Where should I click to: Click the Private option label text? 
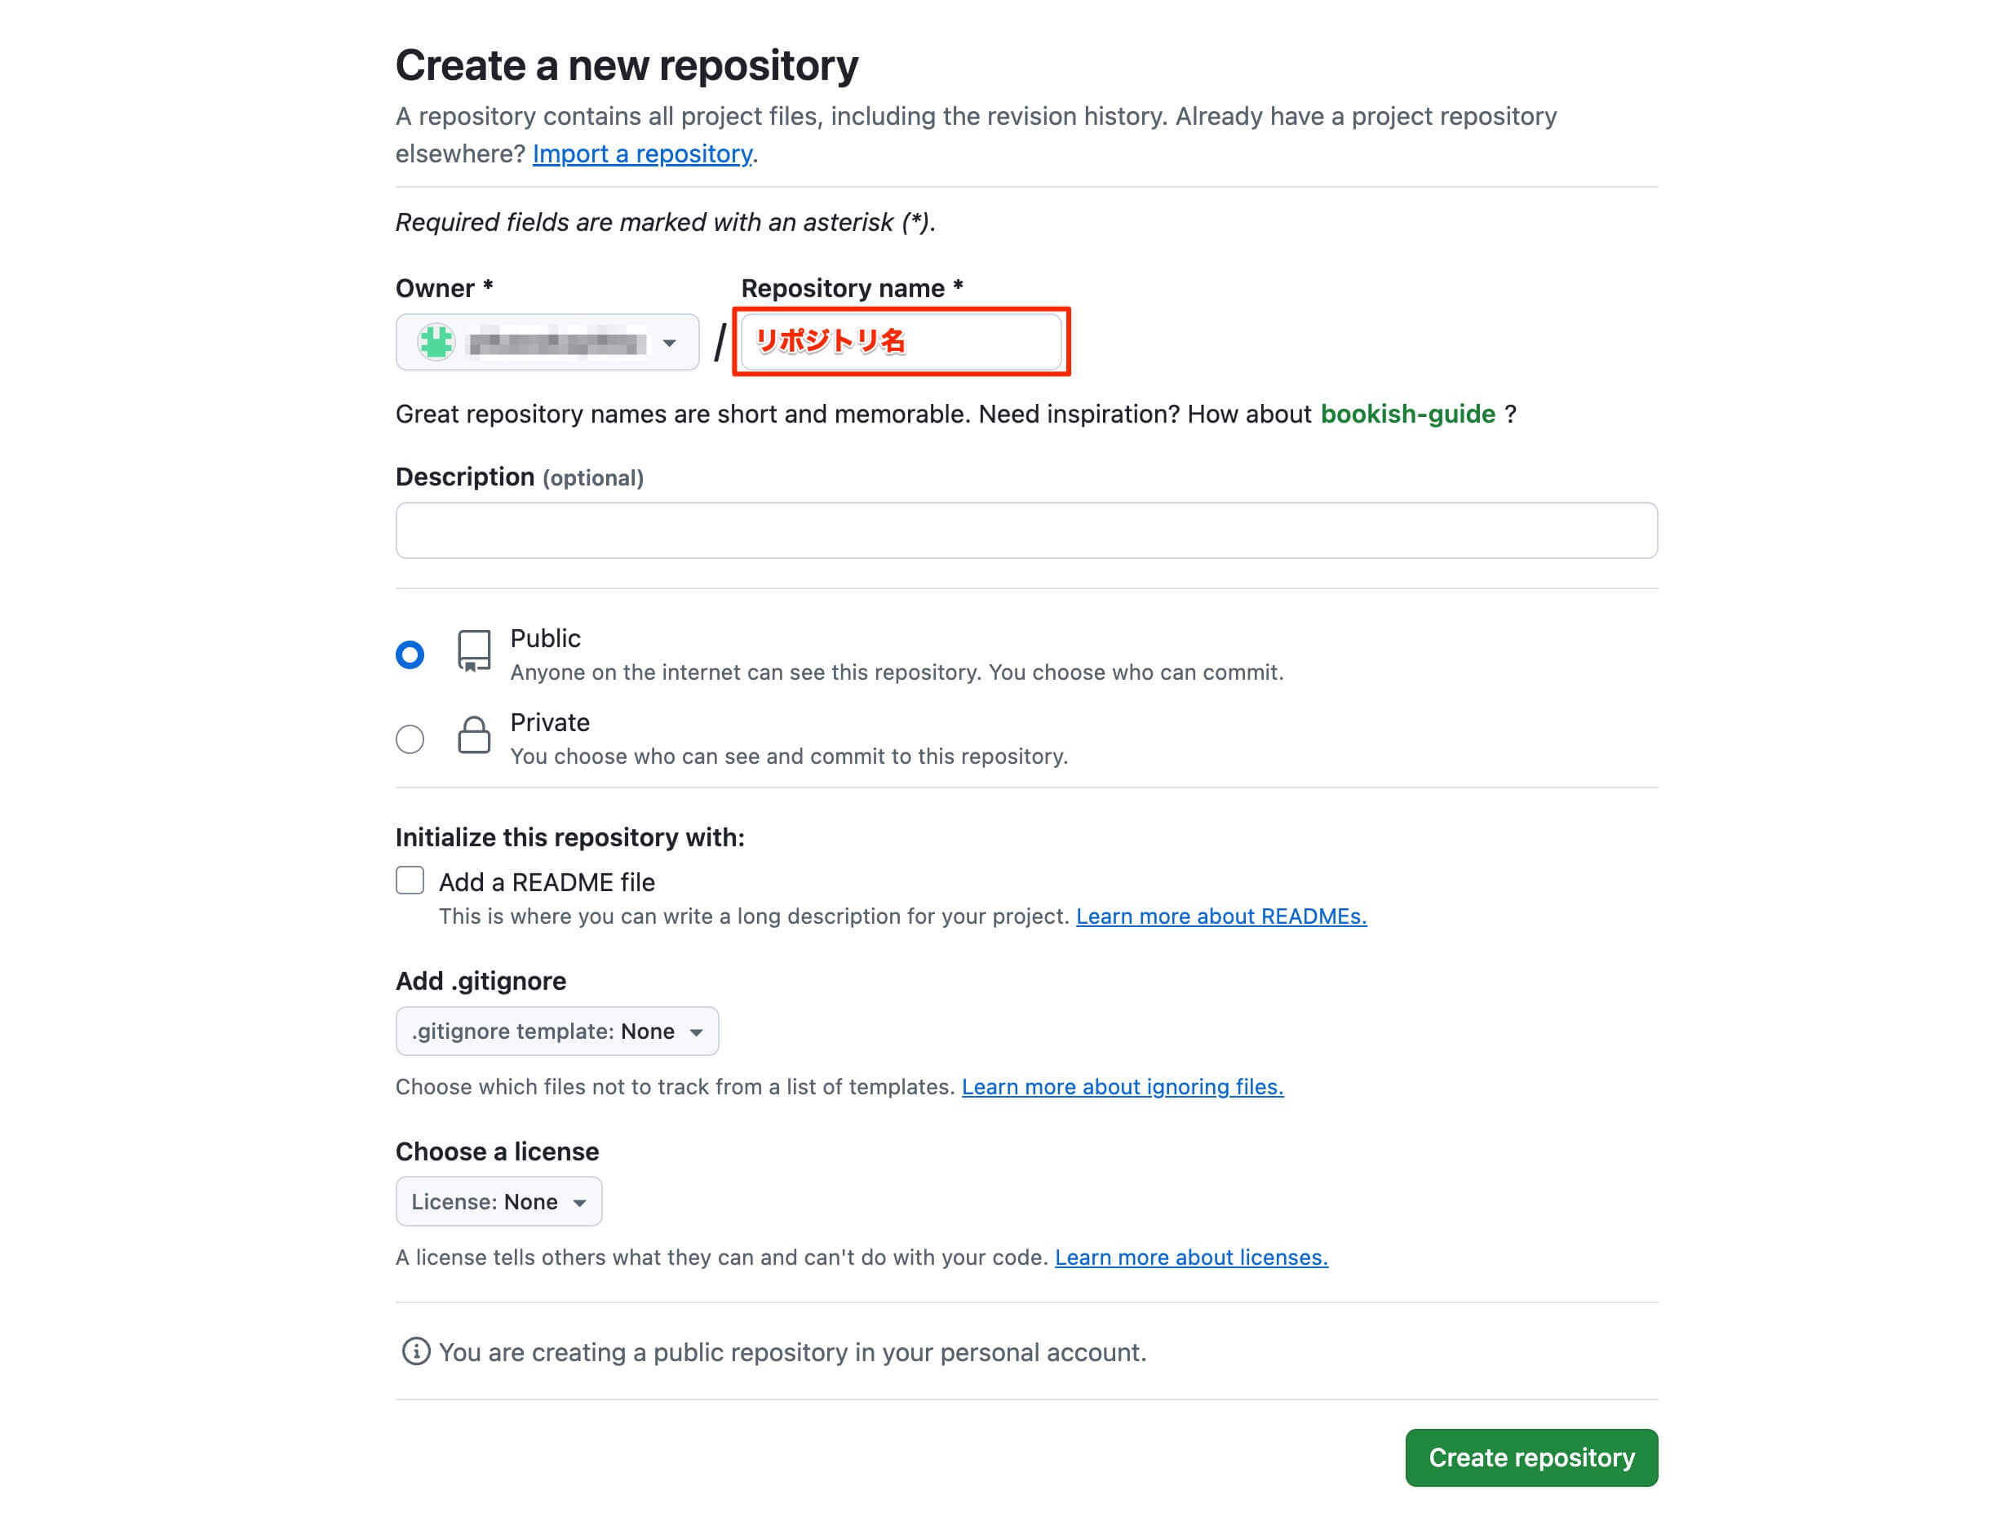coord(550,722)
